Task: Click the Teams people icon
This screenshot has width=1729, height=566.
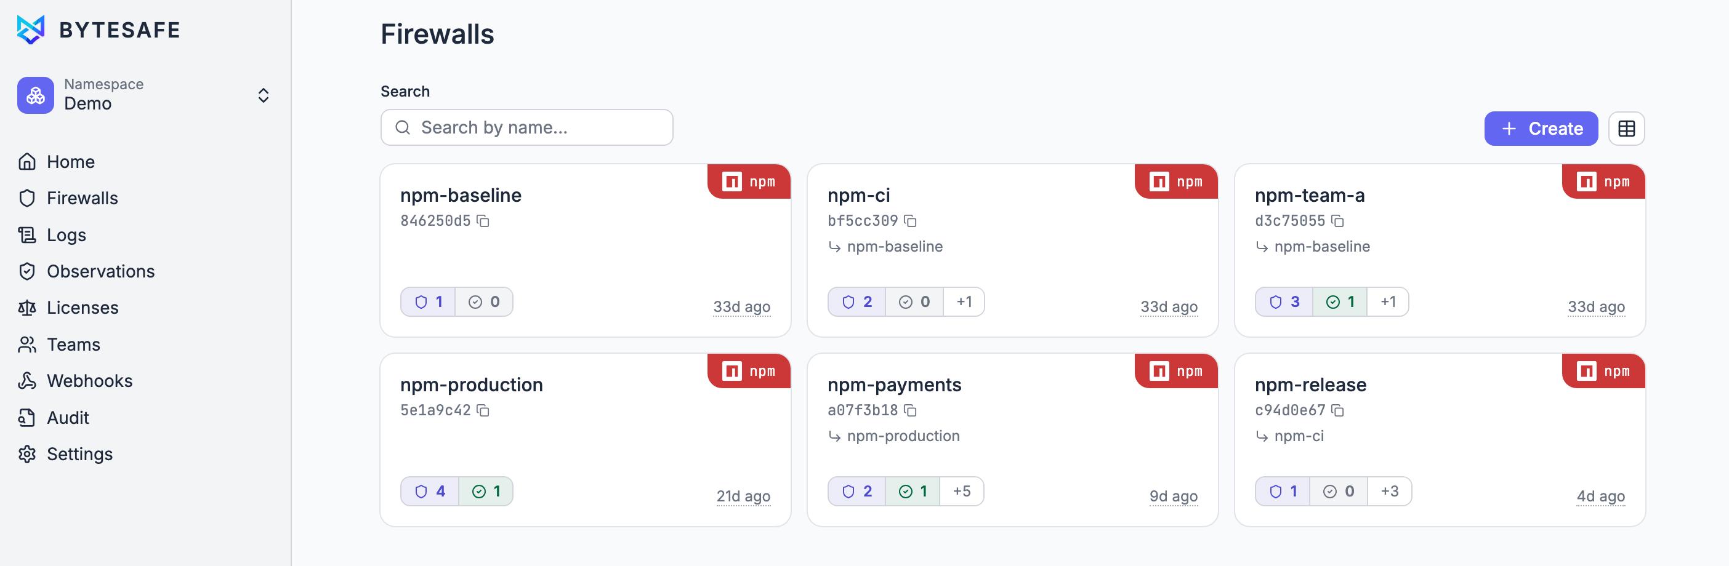Action: point(27,344)
